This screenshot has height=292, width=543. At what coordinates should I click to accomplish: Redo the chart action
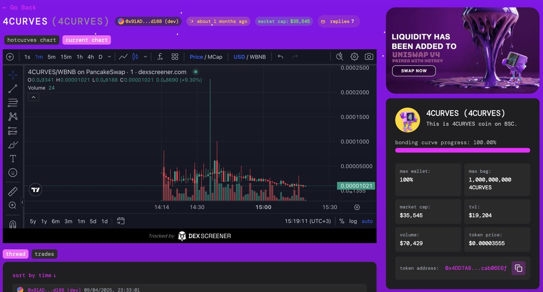tap(295, 57)
